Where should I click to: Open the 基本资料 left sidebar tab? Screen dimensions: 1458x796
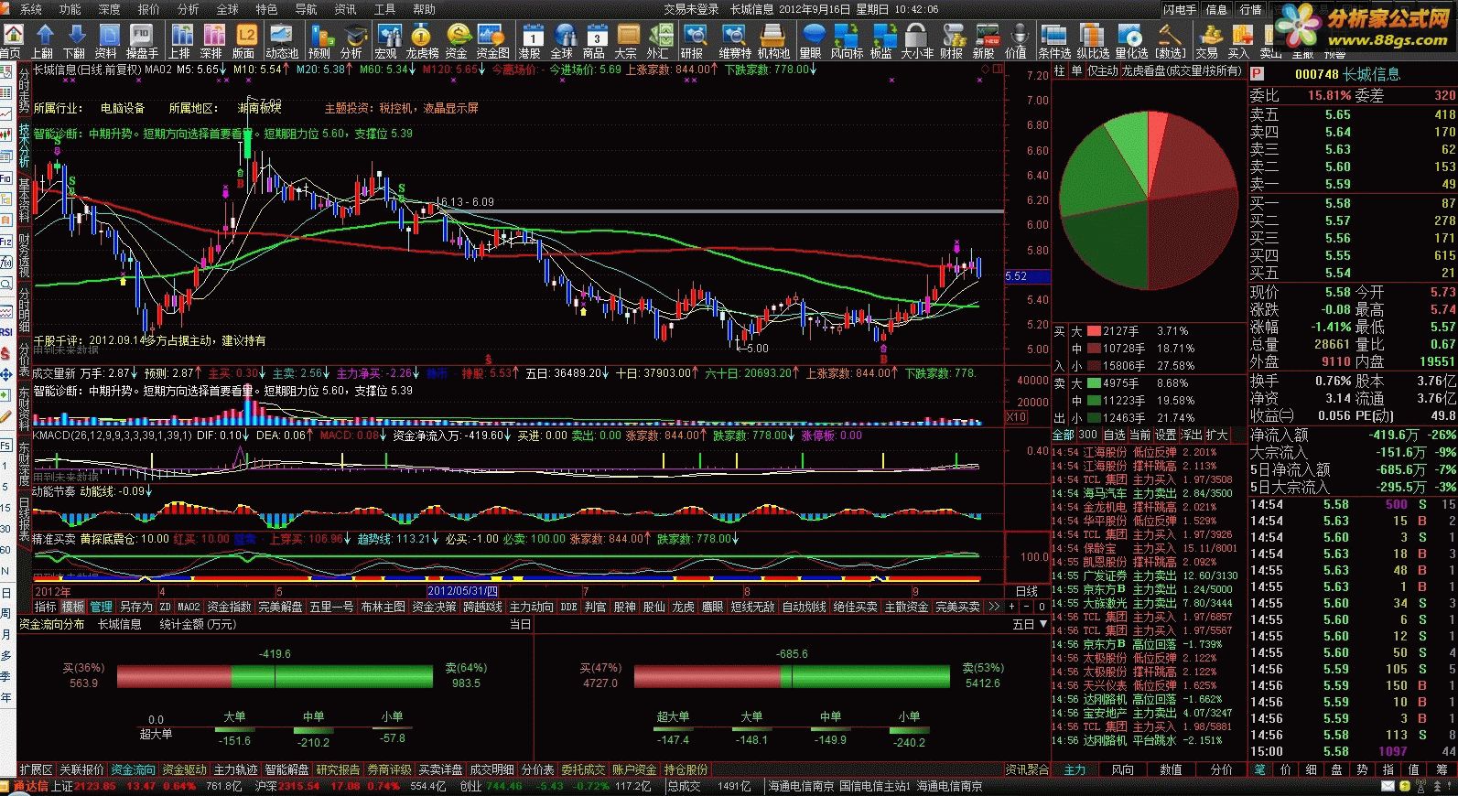(x=24, y=200)
